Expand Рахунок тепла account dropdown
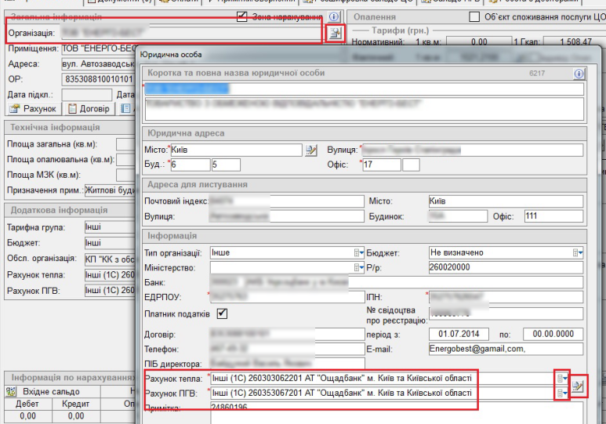This screenshot has height=424, width=606. click(561, 379)
